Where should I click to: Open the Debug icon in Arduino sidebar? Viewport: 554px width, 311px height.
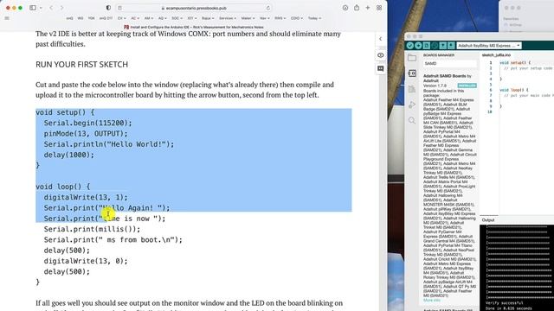tap(412, 105)
